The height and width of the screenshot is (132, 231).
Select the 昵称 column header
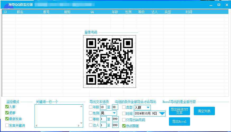pos(67,12)
